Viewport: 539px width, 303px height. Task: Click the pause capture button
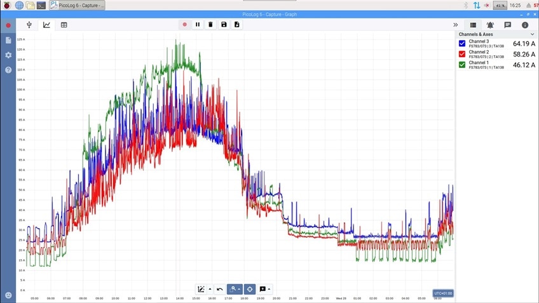pyautogui.click(x=198, y=25)
